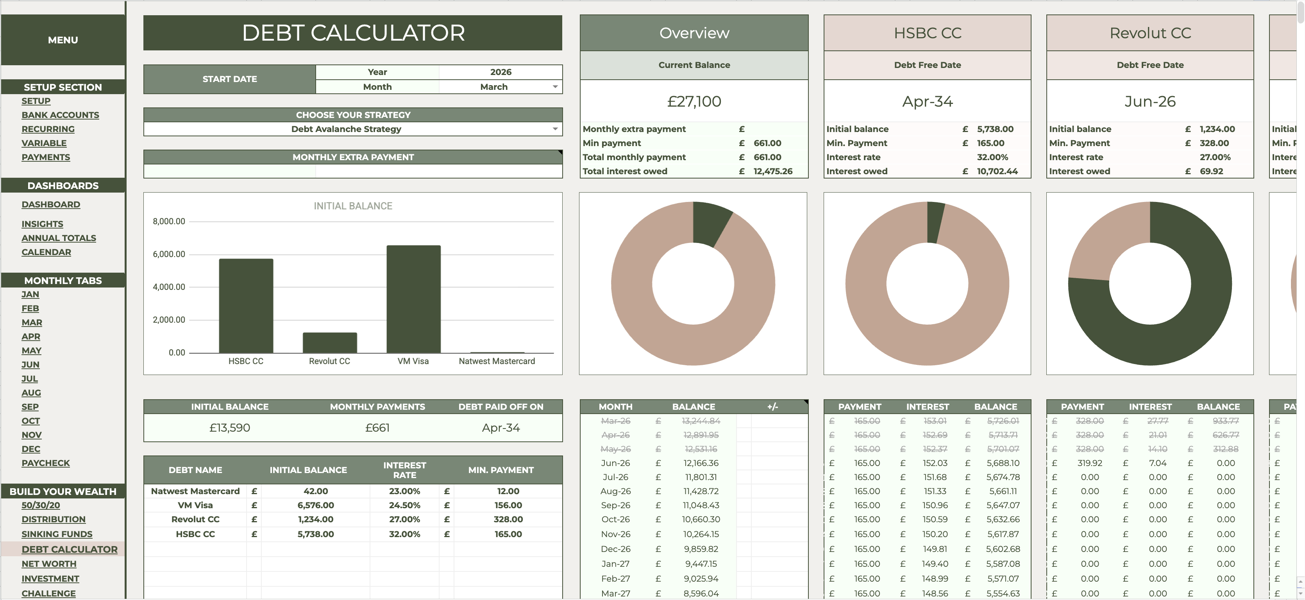Open the VARIABLE link

44,143
